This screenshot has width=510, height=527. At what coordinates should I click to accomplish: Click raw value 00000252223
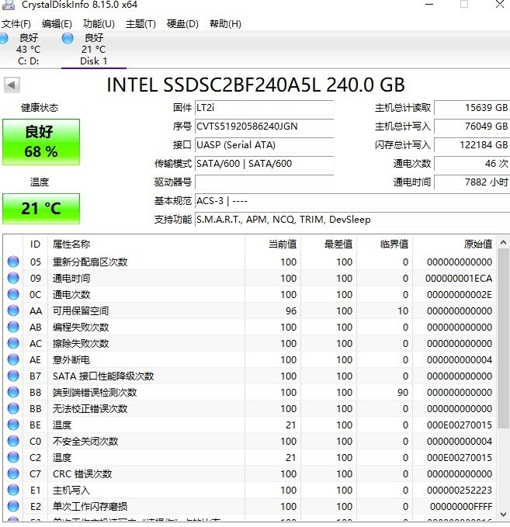coord(460,490)
